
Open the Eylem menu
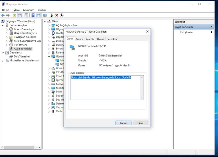(x=16, y=10)
